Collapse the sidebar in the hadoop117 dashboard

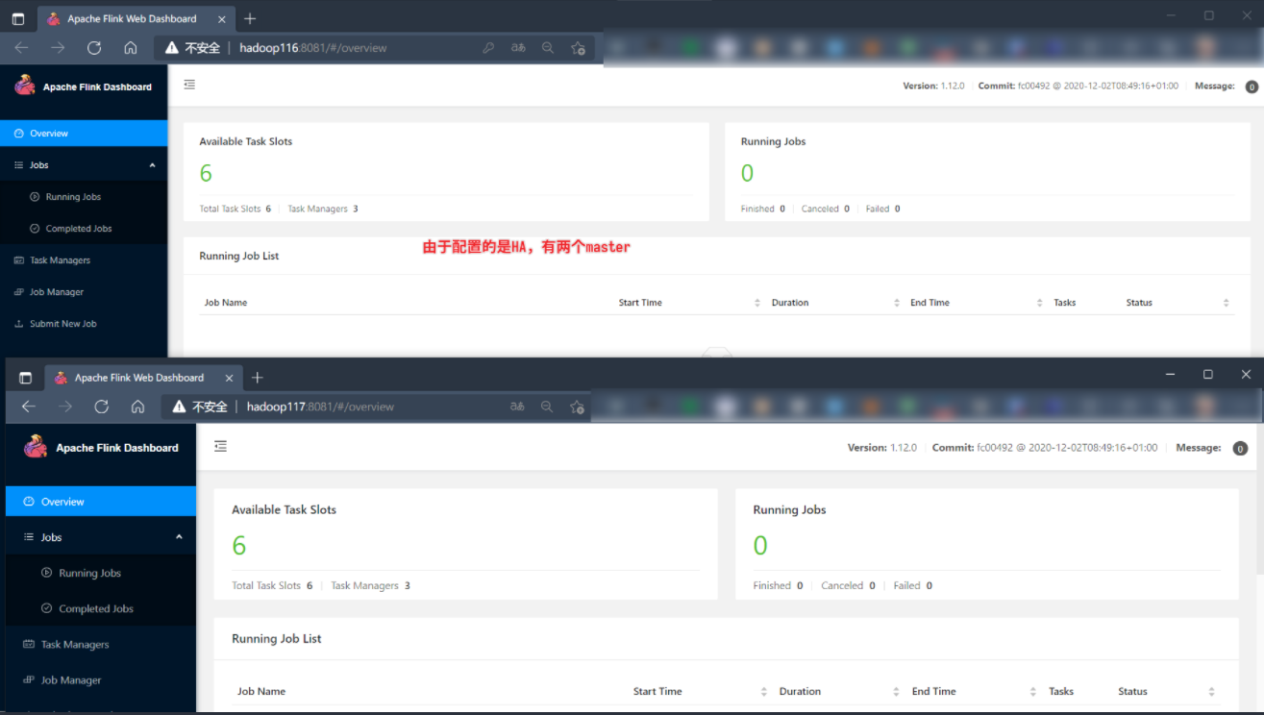point(221,446)
